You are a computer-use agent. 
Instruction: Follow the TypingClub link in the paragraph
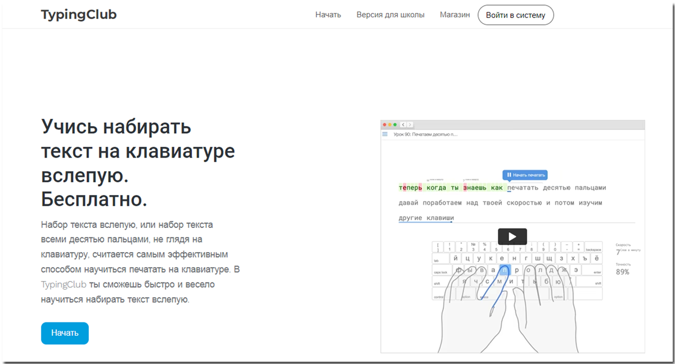coord(64,285)
